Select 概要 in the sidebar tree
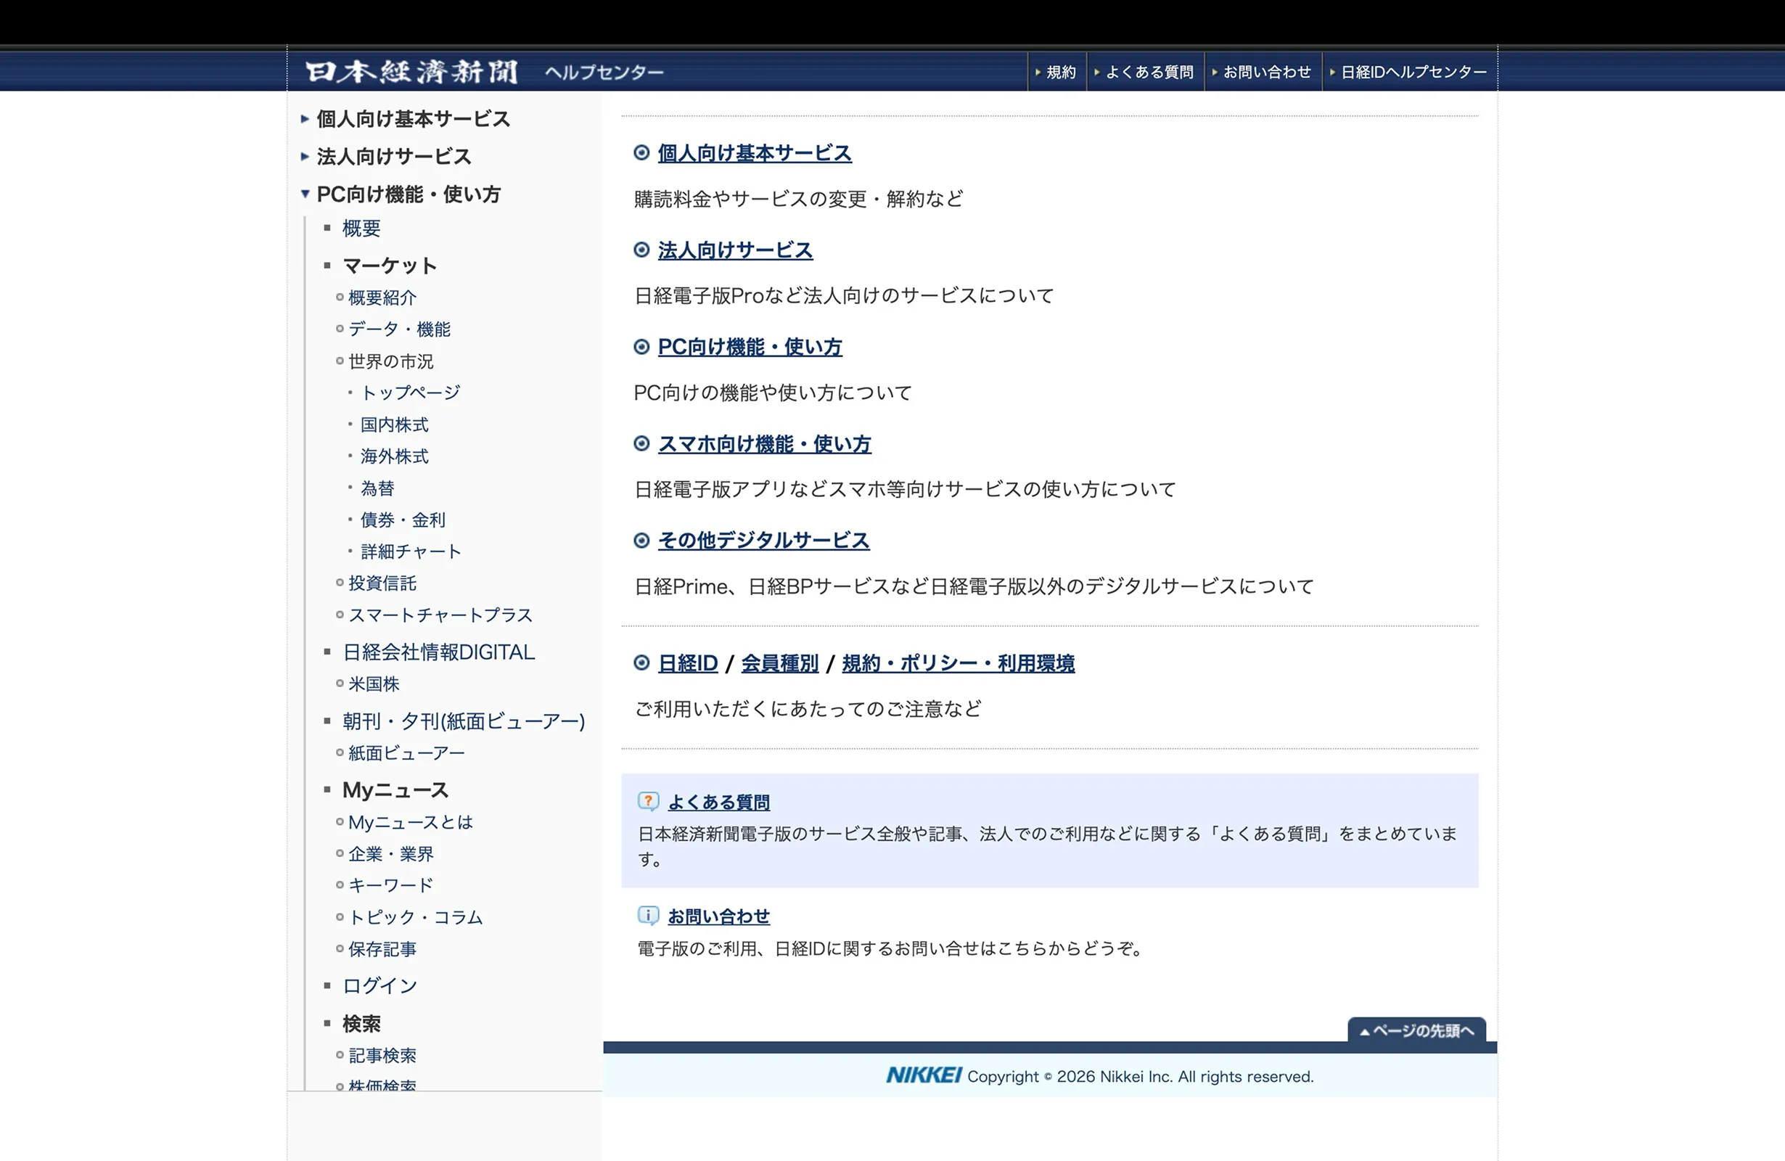Screen dimensions: 1785x1161 click(x=361, y=228)
